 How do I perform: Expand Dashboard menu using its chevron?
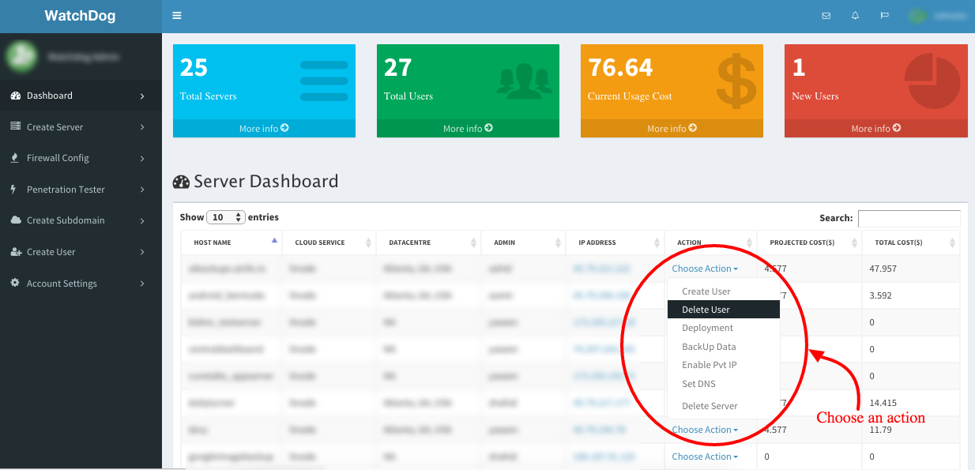click(142, 96)
